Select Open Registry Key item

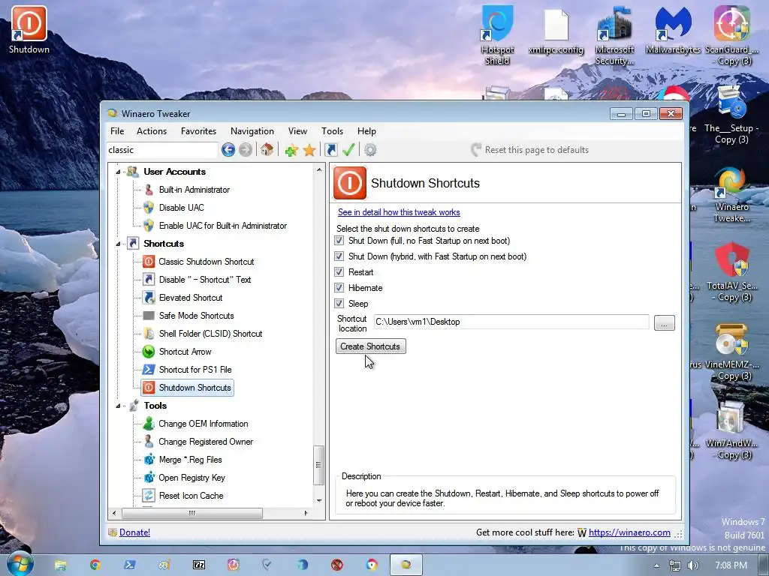coord(191,478)
